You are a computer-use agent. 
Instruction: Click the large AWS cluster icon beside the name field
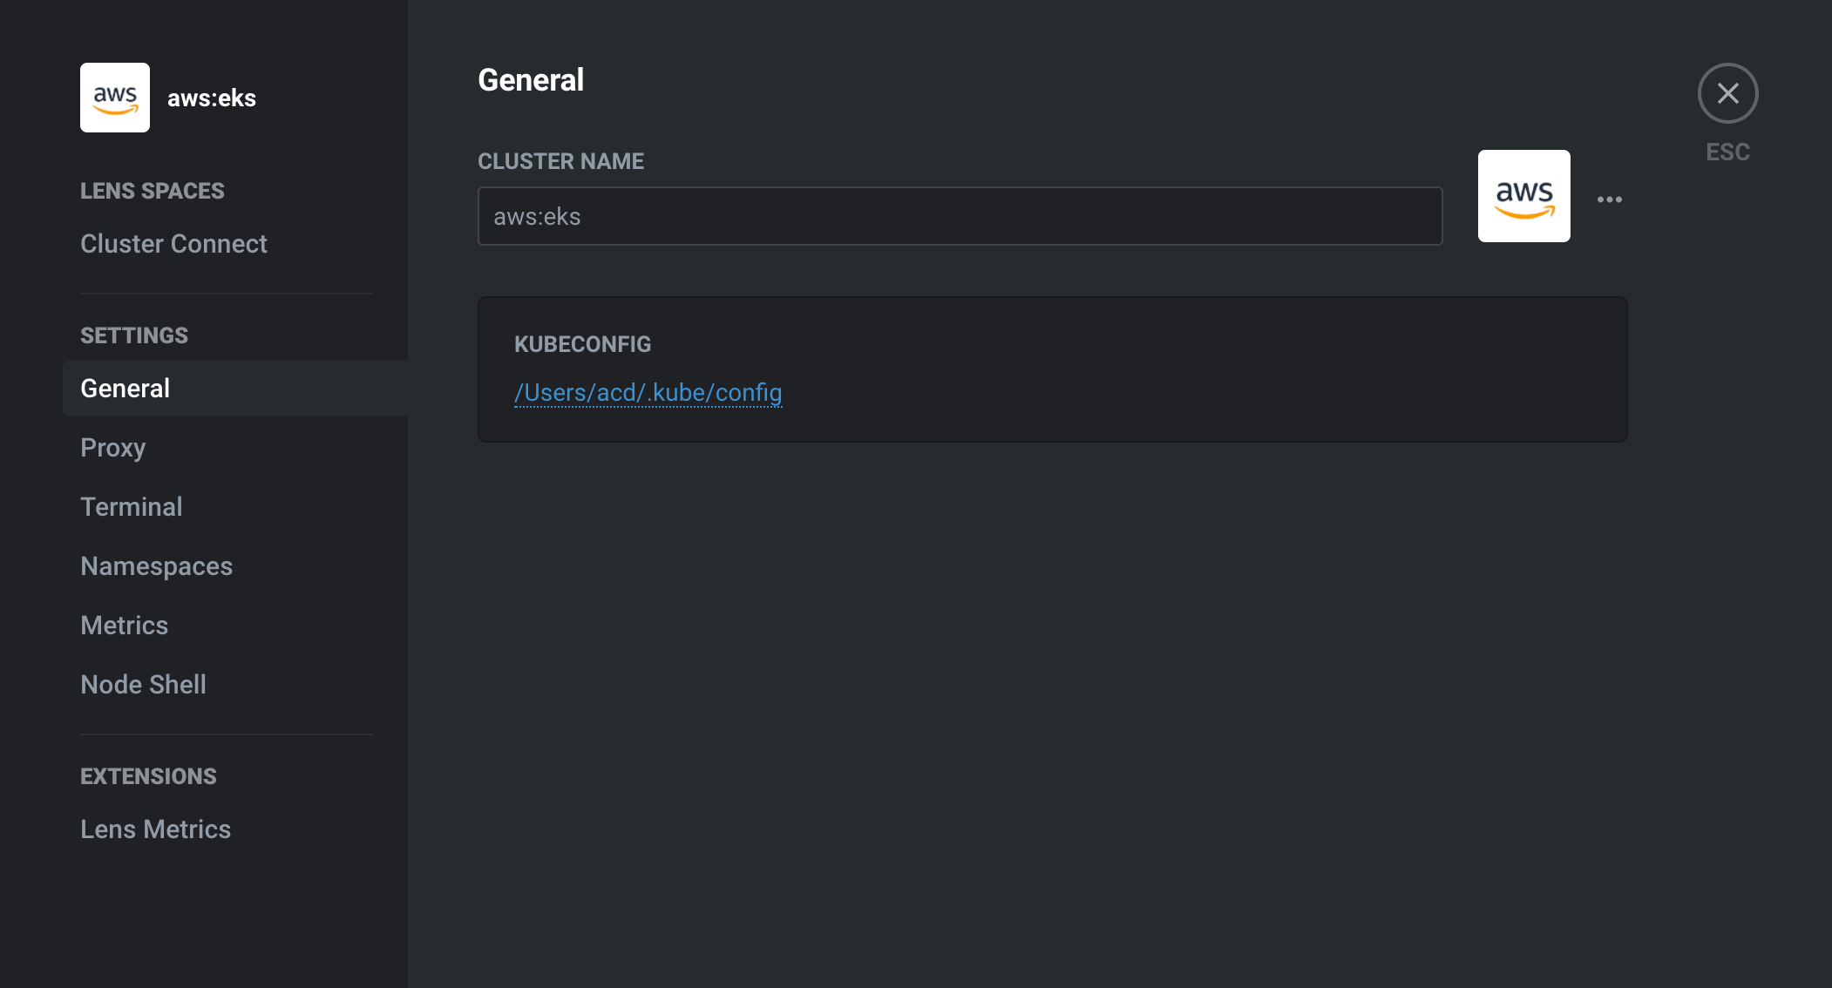tap(1523, 196)
